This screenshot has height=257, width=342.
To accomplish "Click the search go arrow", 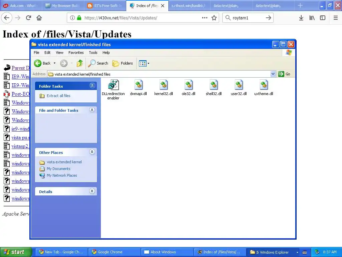I will (x=269, y=18).
